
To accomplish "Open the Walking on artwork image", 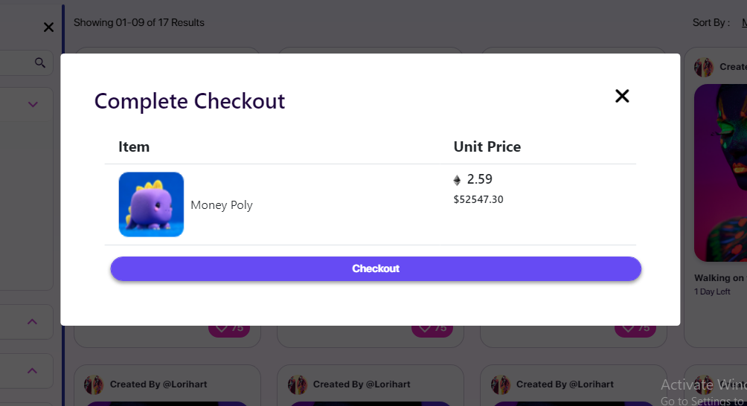I will (x=722, y=171).
